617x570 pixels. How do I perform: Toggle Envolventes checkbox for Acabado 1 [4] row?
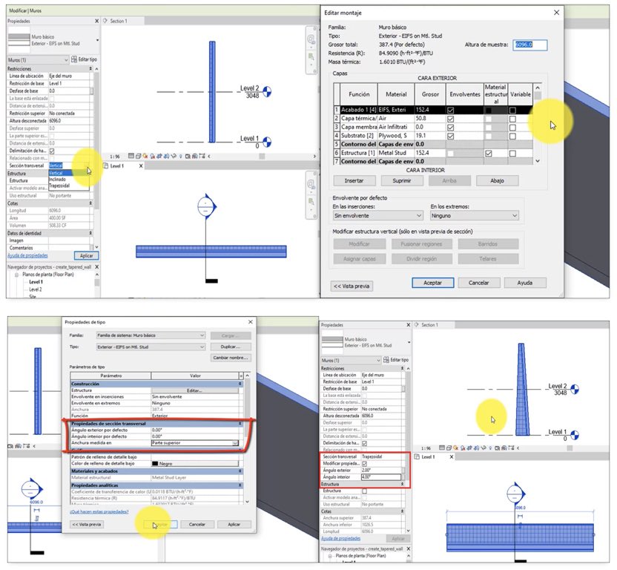(x=451, y=111)
